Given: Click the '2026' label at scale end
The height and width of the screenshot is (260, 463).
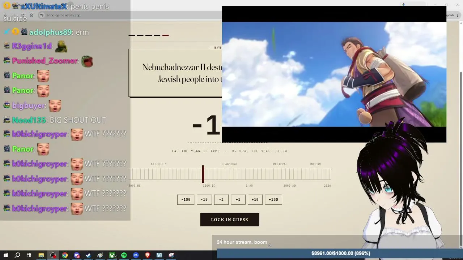Looking at the screenshot, I should 327,186.
